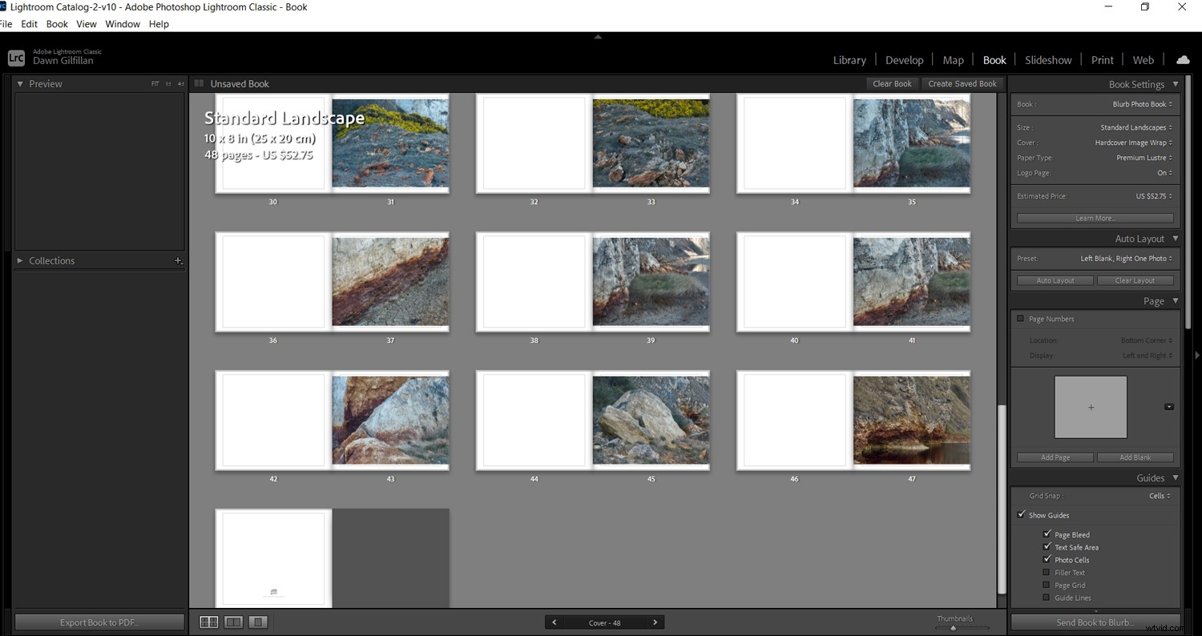This screenshot has height=636, width=1202.
Task: Click the previous spread arrow
Action: pos(554,622)
